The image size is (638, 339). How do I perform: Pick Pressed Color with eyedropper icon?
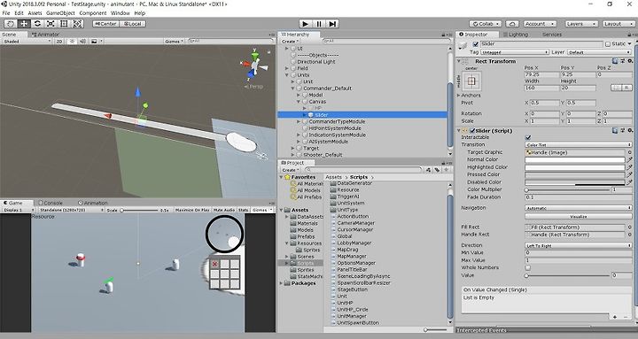629,174
